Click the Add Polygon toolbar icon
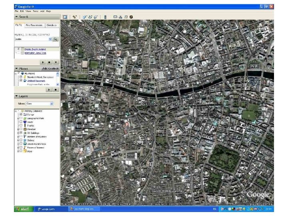 84,17
